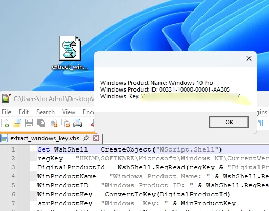Image resolution: width=269 pixels, height=211 pixels.
Task: Save the file with floppy icon
Action: pyautogui.click(x=29, y=123)
